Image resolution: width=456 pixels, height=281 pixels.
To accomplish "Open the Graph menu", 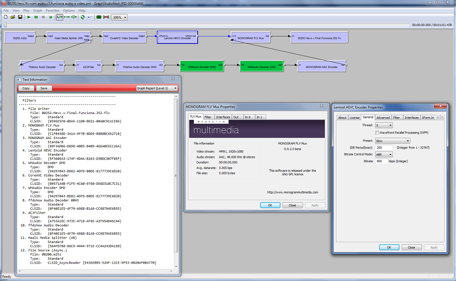I will point(38,10).
